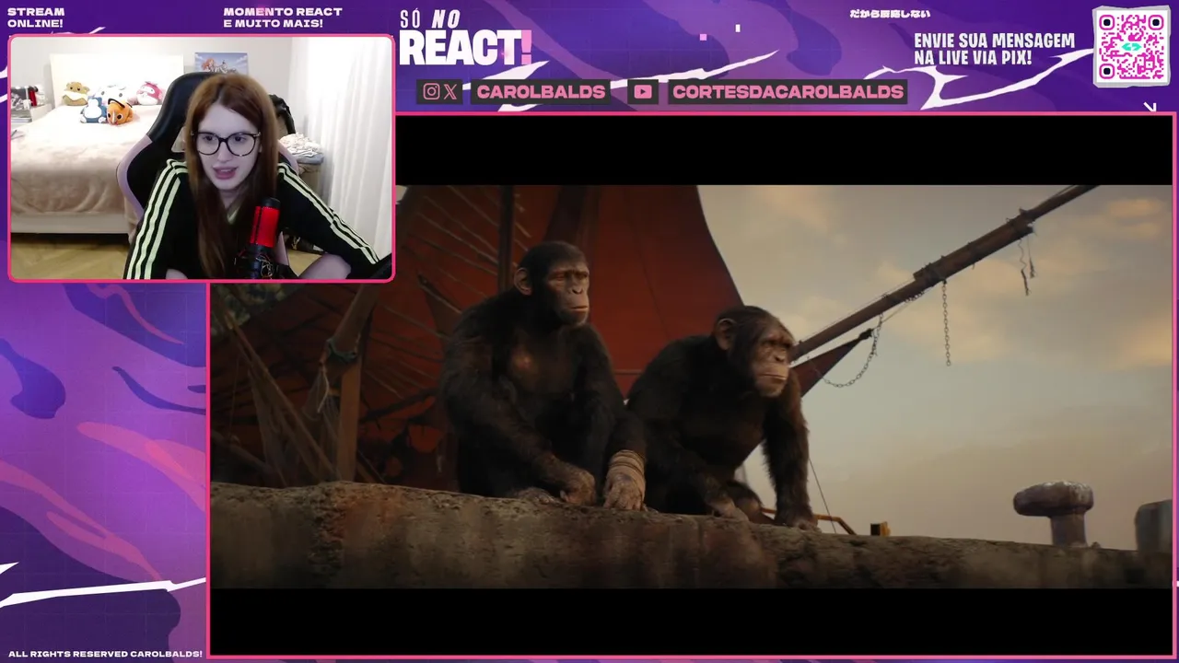This screenshot has height=663, width=1179.
Task: Click the 'ENVIE SUA MENSAGEM NA LIVE VIA PIX!' text
Action: click(x=994, y=49)
